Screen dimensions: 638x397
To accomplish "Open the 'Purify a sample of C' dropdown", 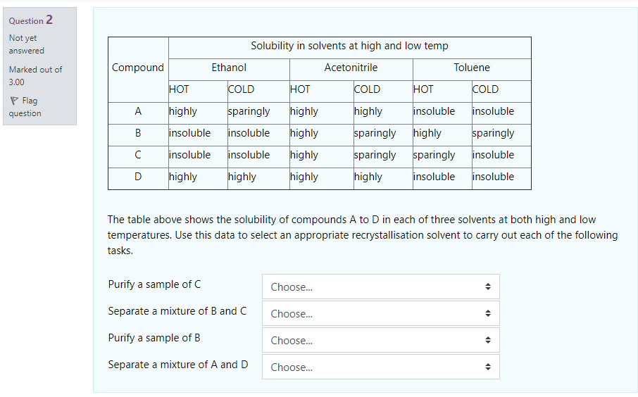I will (x=380, y=286).
